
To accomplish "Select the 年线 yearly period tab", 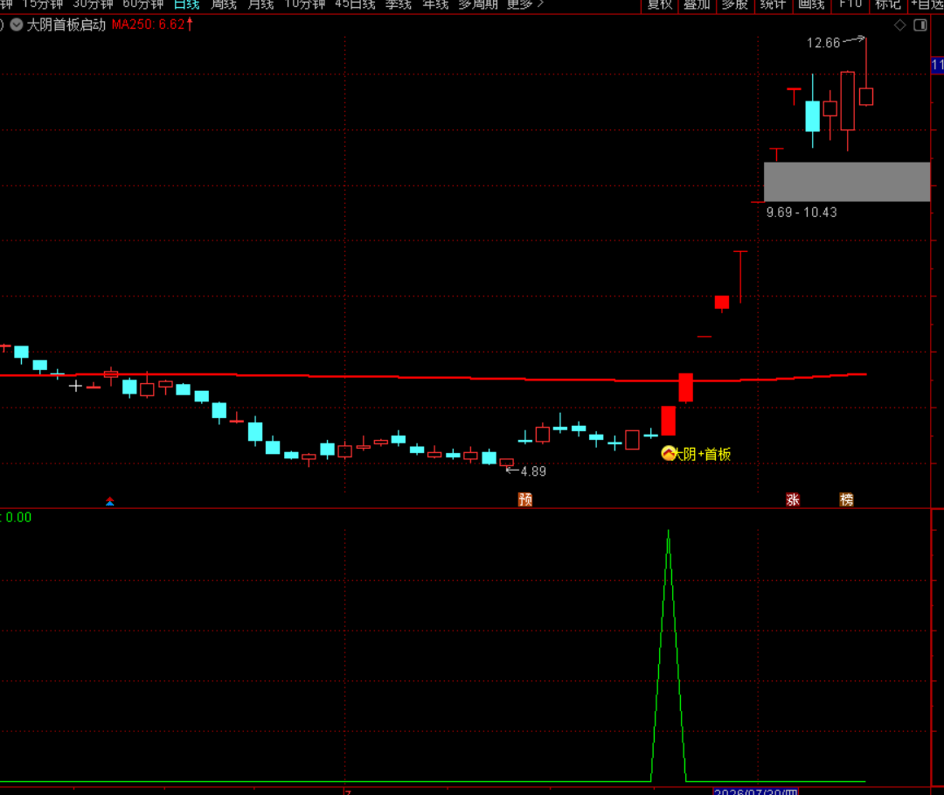I will coord(436,5).
